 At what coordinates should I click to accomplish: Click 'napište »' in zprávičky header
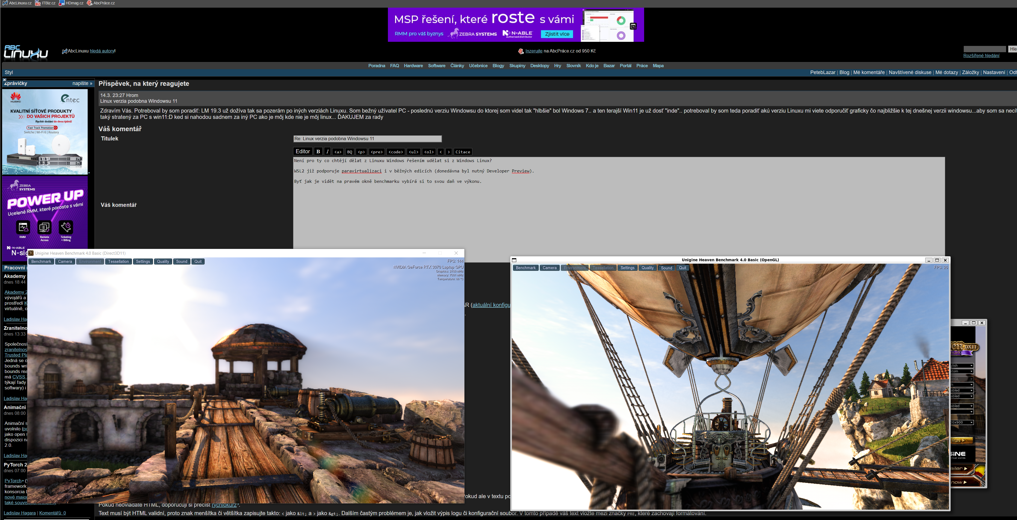click(82, 83)
